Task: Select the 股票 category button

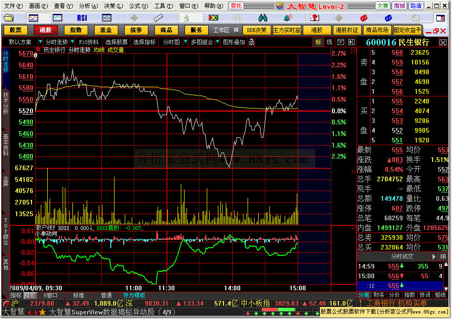Action: (x=15, y=30)
